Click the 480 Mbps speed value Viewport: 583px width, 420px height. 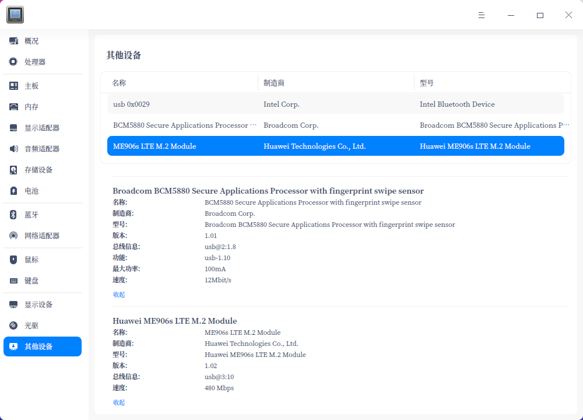[219, 388]
